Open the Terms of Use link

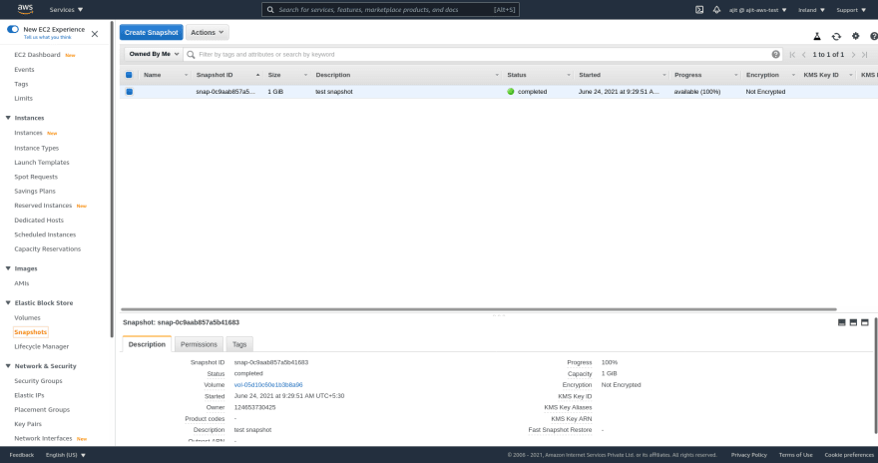[x=796, y=455]
